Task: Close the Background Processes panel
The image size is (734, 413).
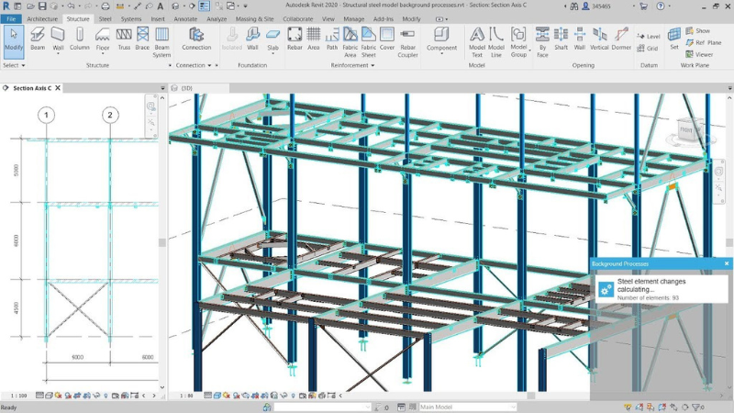Action: click(728, 263)
